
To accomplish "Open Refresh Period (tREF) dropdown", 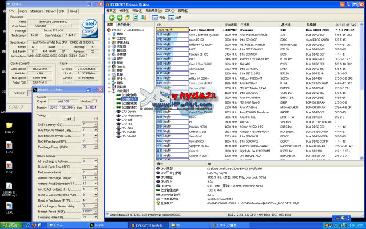I will (96, 211).
